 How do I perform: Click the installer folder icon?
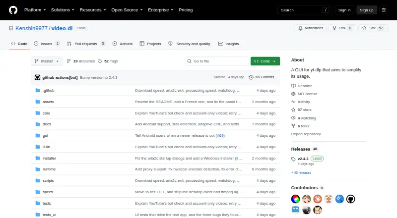coord(38,158)
